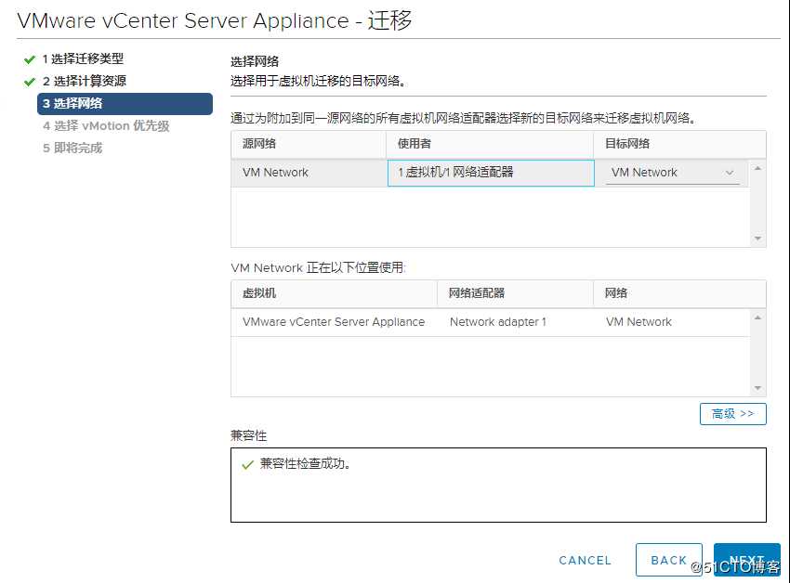This screenshot has height=583, width=790.
Task: Expand the 高级 >> advanced options
Action: click(x=733, y=414)
